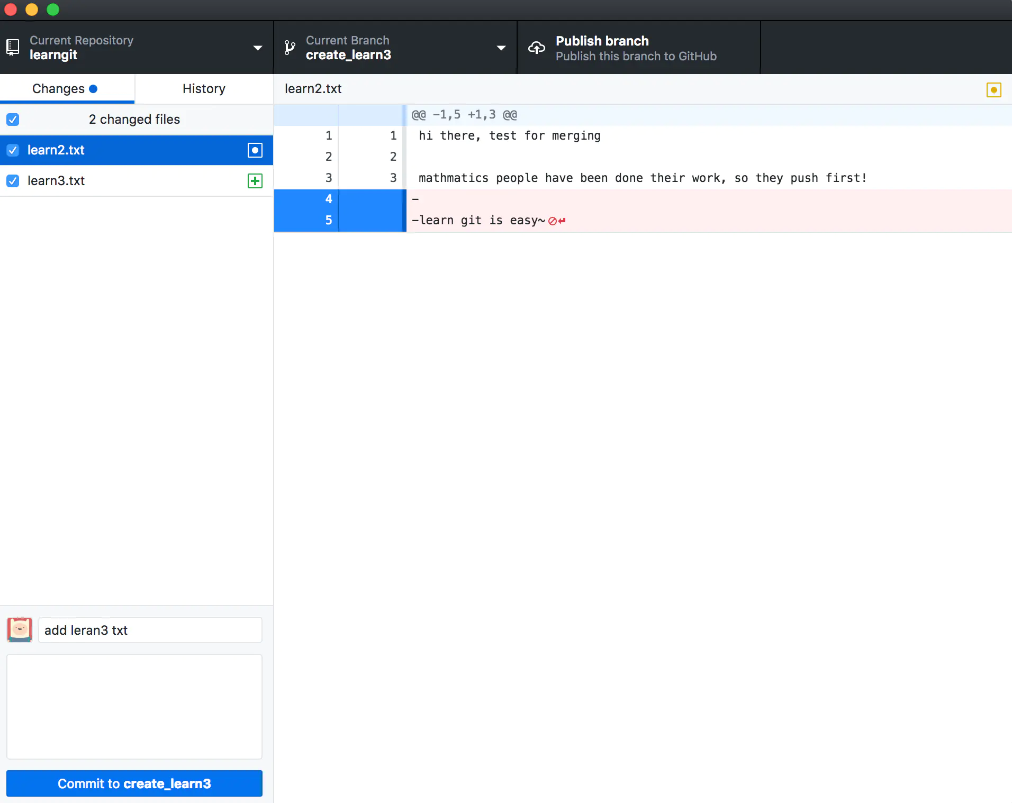Screen dimensions: 1012x803
Task: Click the cloud upload Publish branch icon
Action: coord(537,48)
